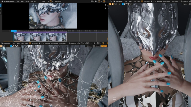The width and height of the screenshot is (191, 107).
Task: Open the right viewport Select menu
Action: click(131, 1)
